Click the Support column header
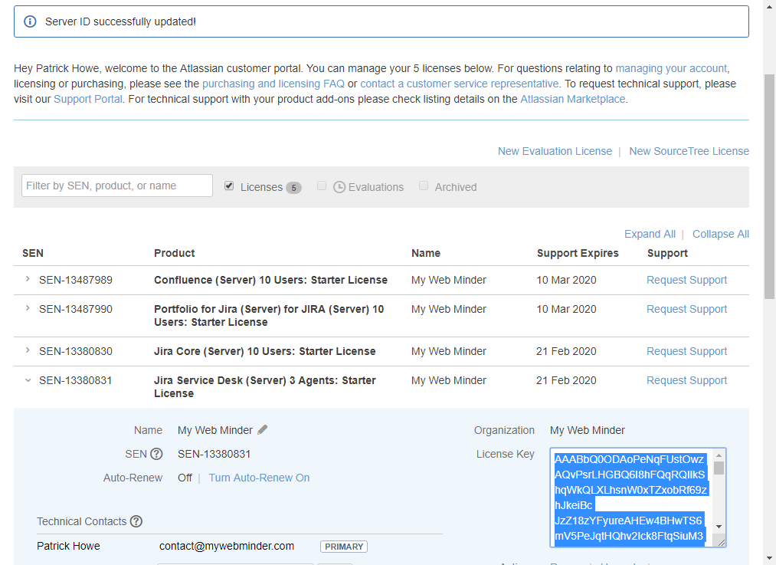Image resolution: width=776 pixels, height=565 pixels. 667,253
